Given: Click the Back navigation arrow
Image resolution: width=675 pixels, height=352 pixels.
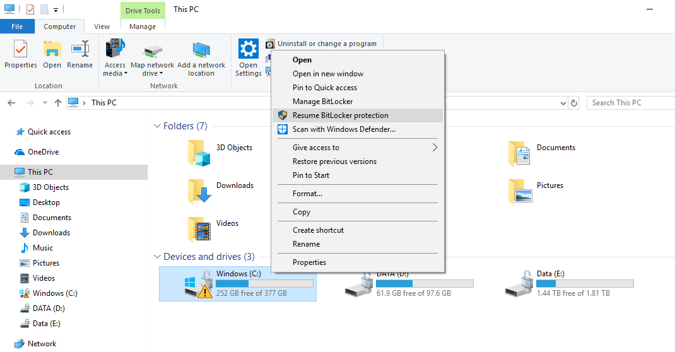Looking at the screenshot, I should 11,103.
